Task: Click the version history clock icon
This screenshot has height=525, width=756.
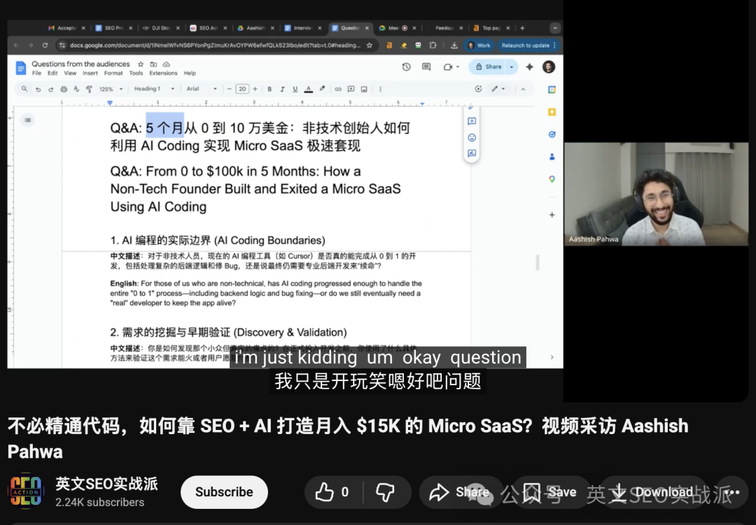Action: click(407, 67)
